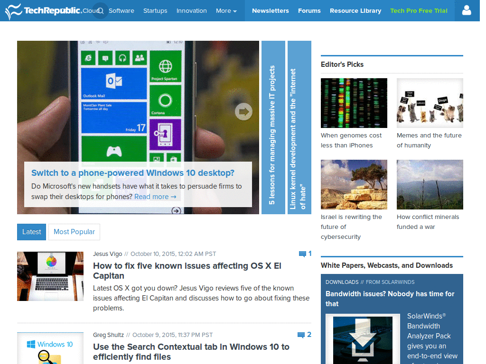Select the Latest tab
This screenshot has height=364, width=486.
[x=32, y=232]
